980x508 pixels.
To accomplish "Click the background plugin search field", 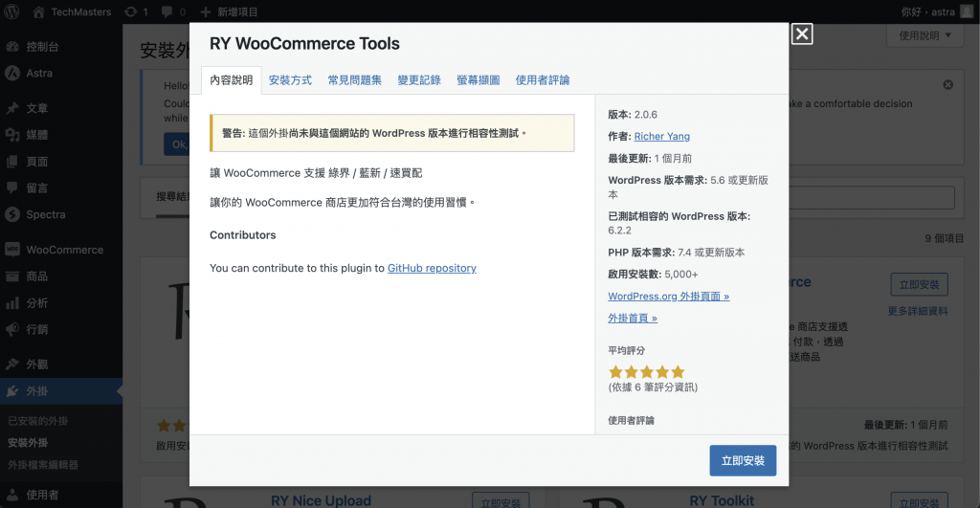I will click(x=872, y=197).
